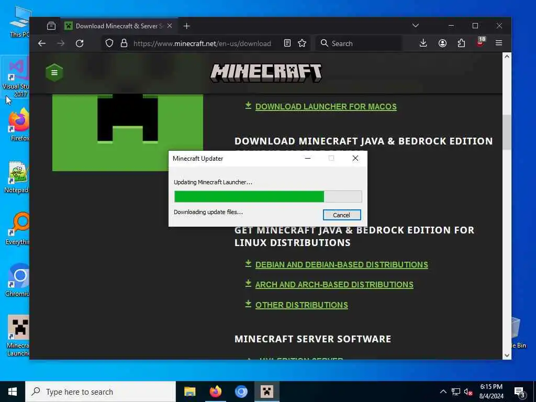
Task: Open Chromium from the taskbar
Action: [x=241, y=392]
